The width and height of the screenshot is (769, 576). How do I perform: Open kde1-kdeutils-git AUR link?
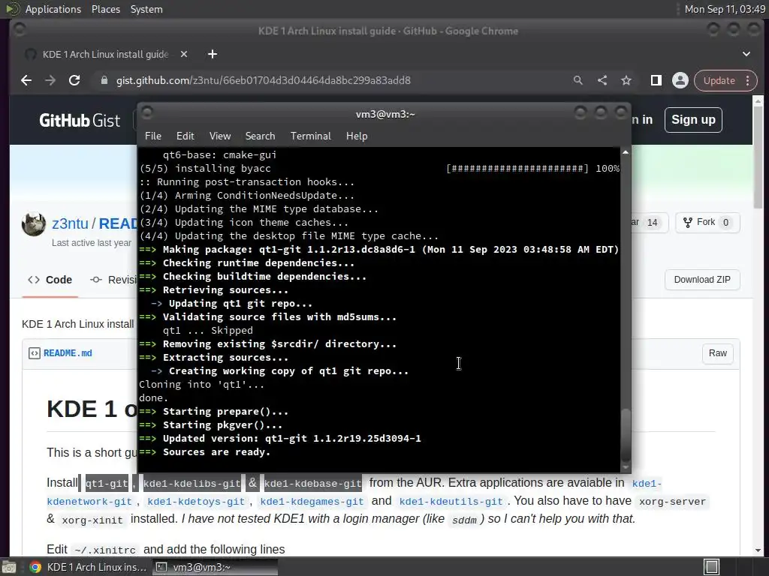(451, 502)
